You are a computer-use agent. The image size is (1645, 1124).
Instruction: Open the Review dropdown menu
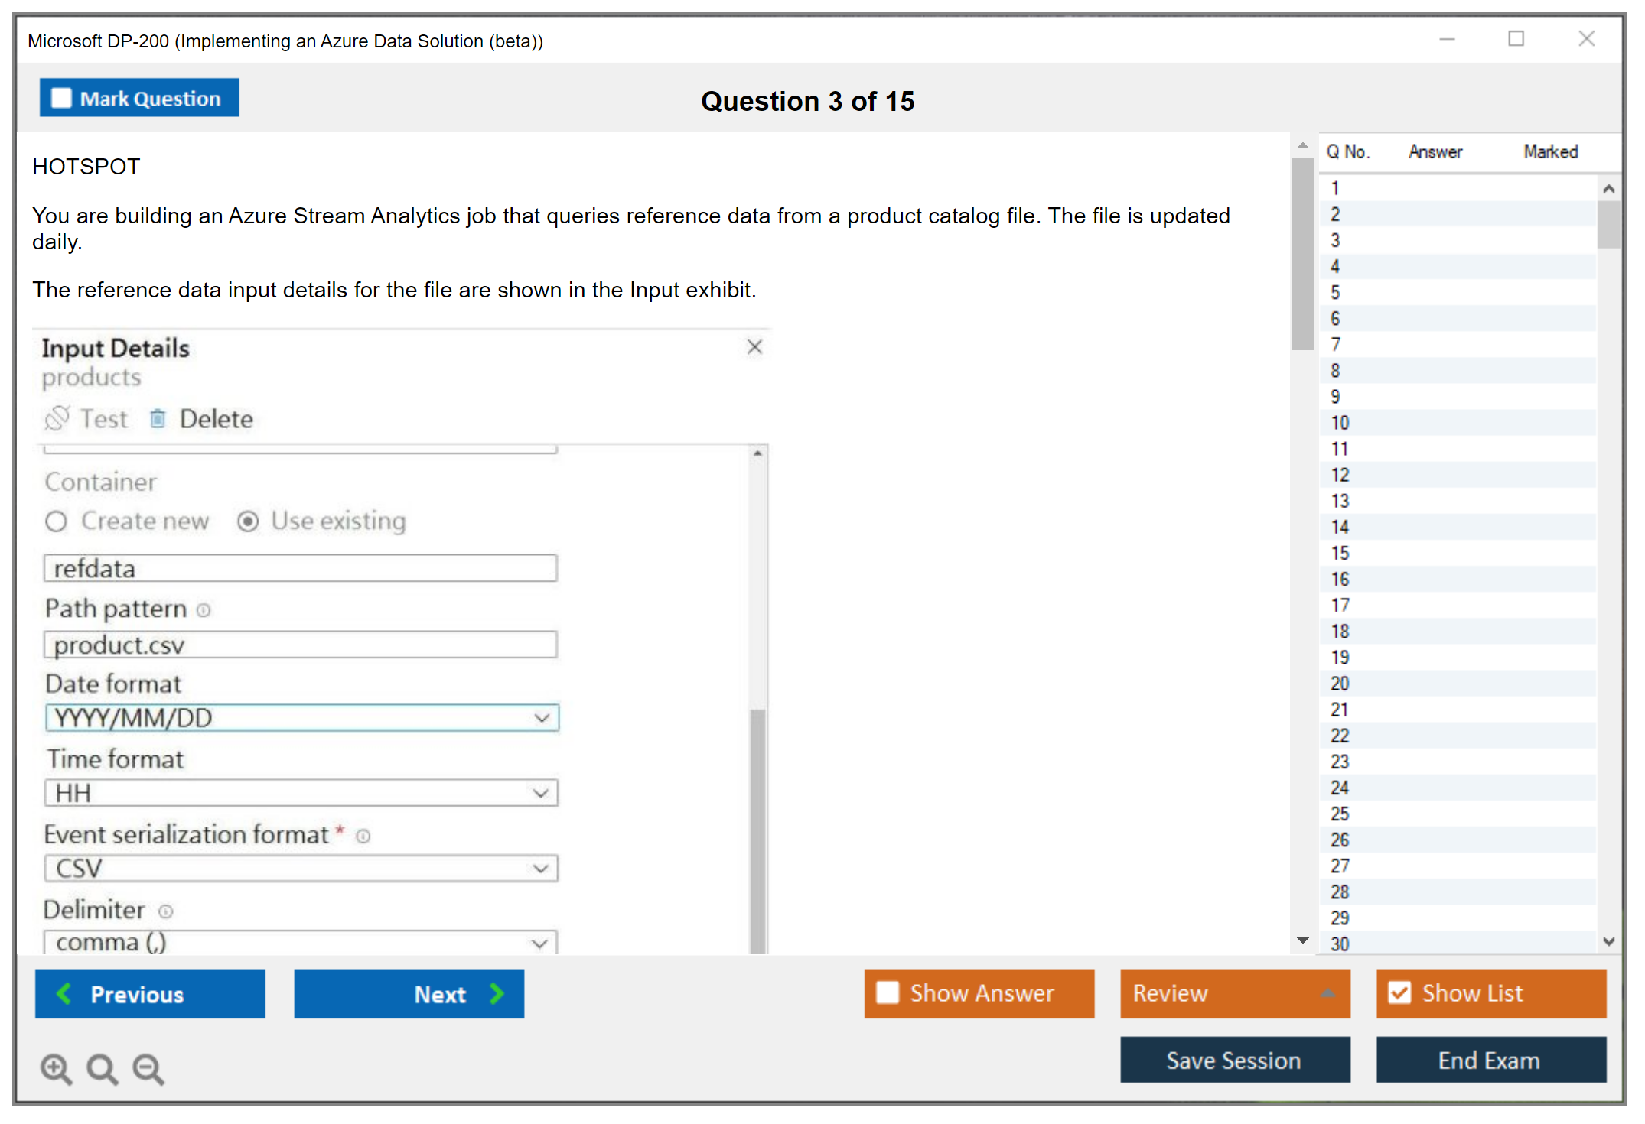pos(1327,993)
